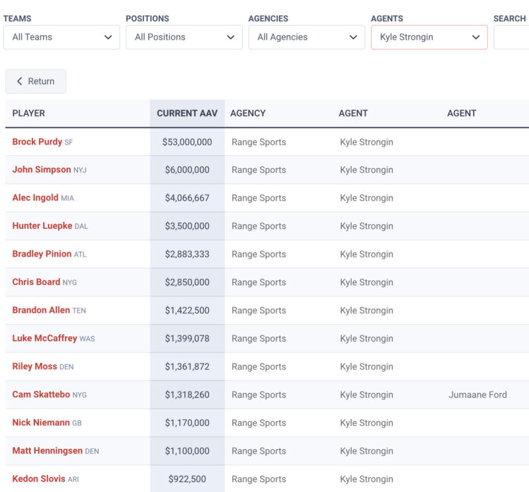View Hunter Luepke's player profile
Screen dimensions: 529x492
tap(42, 226)
